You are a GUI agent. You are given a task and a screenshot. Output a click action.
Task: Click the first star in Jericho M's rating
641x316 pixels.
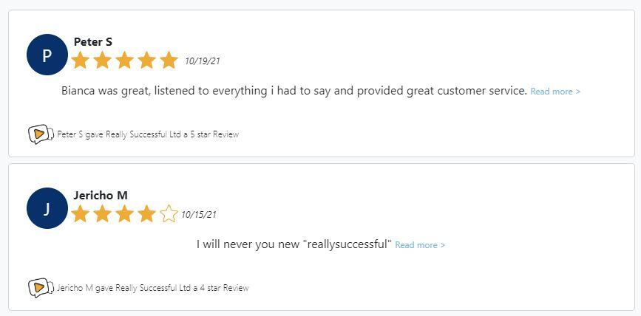pyautogui.click(x=80, y=214)
